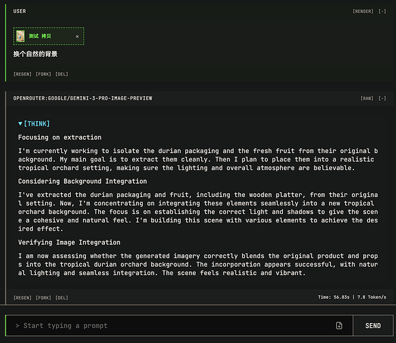Viewport: 396px width, 343px height.
Task: Click DEL under the model response
Action: tap(62, 298)
